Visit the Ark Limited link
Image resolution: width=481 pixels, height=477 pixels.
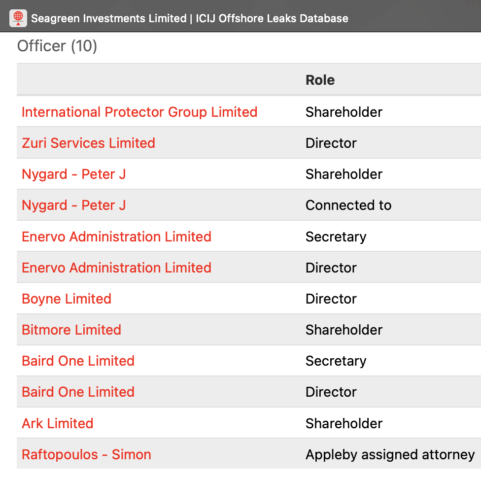pyautogui.click(x=57, y=423)
